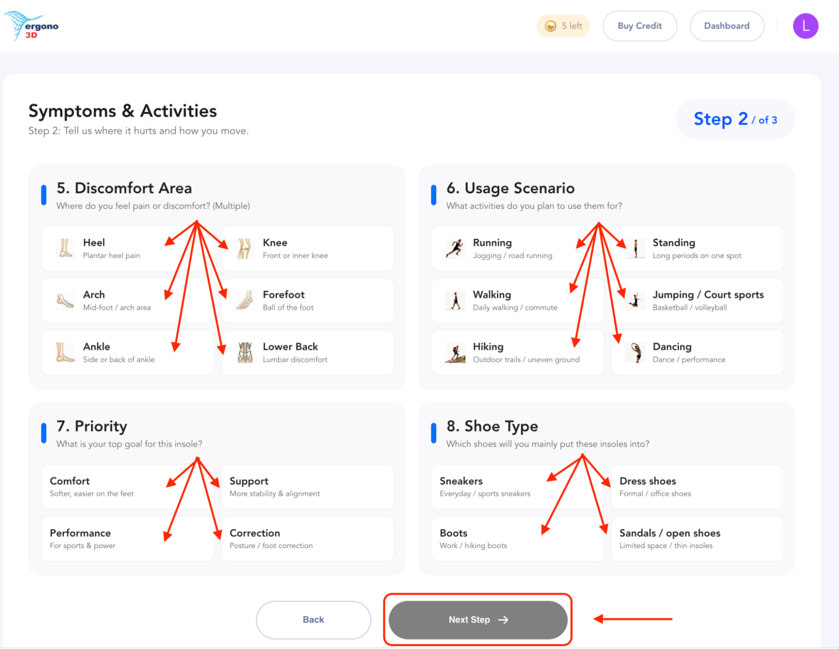Click the knee joint icon
Image resolution: width=839 pixels, height=649 pixels.
[245, 248]
